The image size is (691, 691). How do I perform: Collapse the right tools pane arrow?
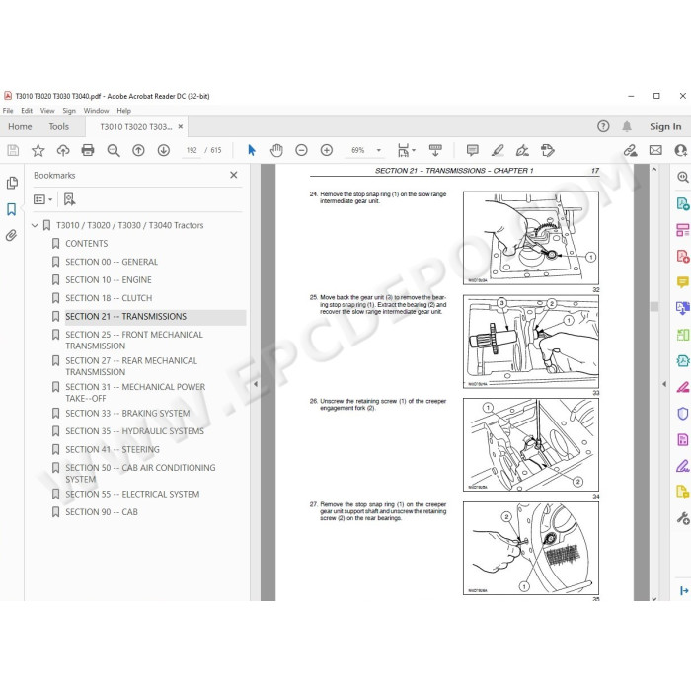tap(664, 384)
